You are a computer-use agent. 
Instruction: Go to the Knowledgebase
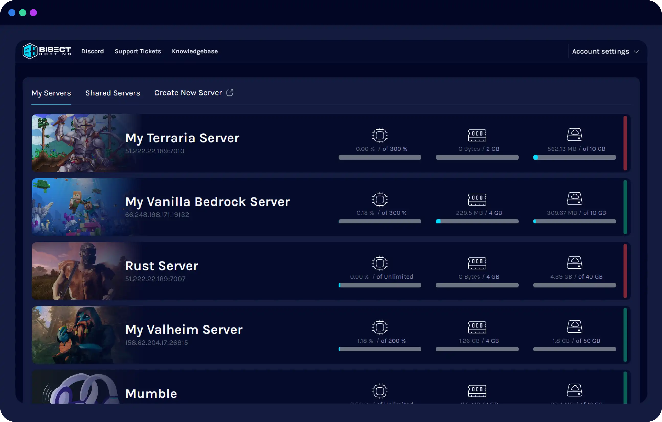coord(195,51)
